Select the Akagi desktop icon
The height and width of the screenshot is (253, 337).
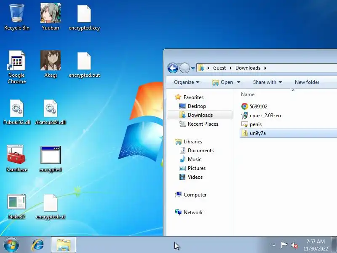(50, 64)
